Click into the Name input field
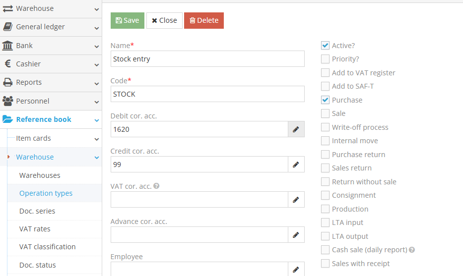 click(207, 59)
